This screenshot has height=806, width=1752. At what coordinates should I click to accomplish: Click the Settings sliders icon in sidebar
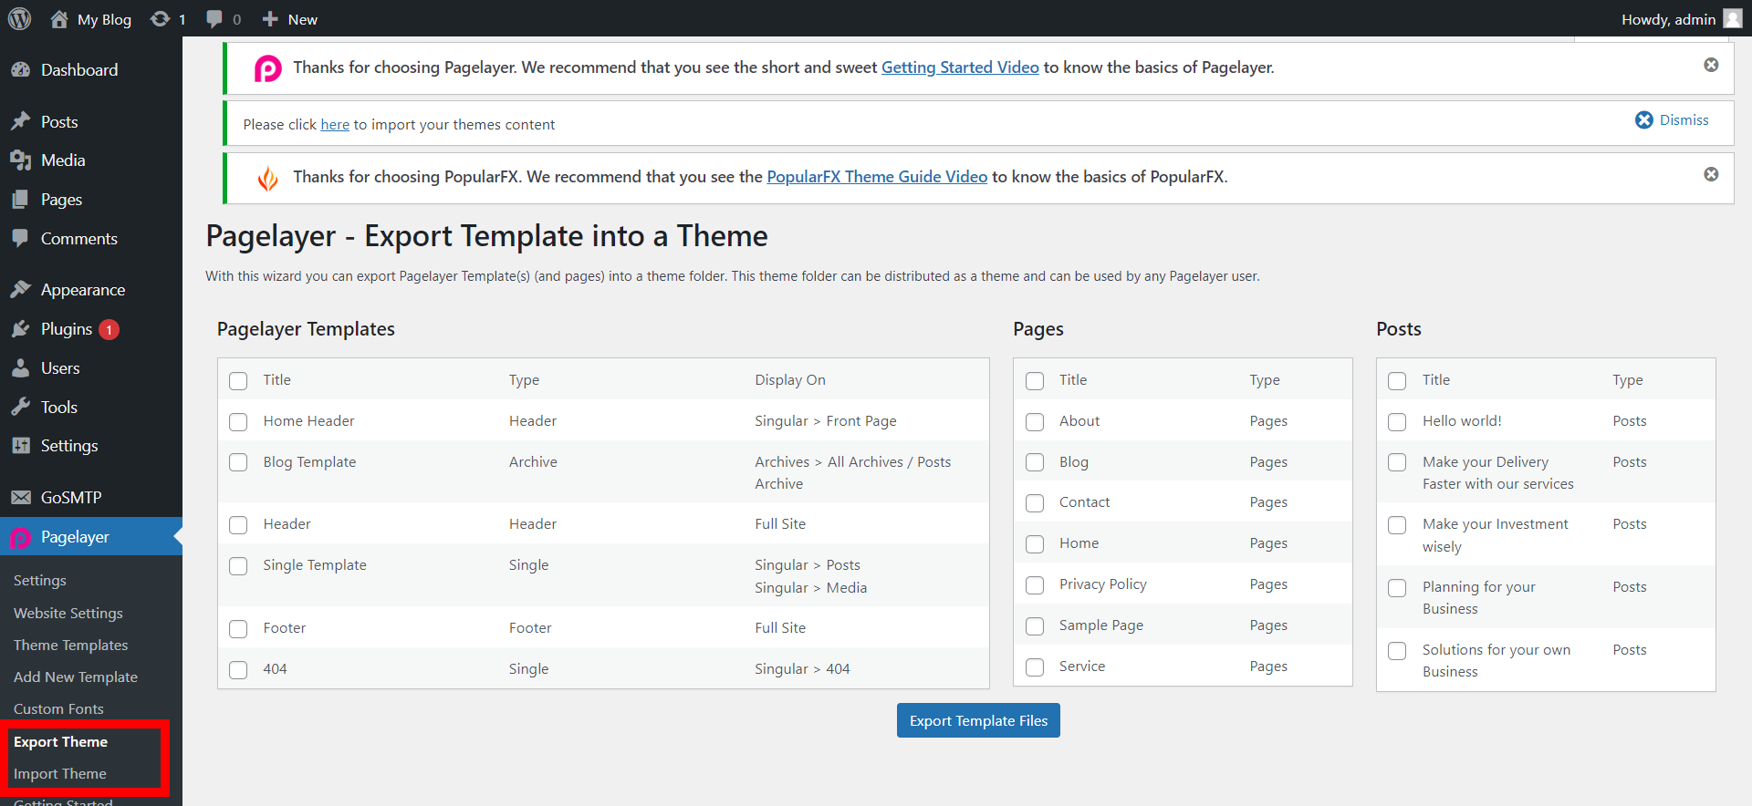[x=20, y=446]
